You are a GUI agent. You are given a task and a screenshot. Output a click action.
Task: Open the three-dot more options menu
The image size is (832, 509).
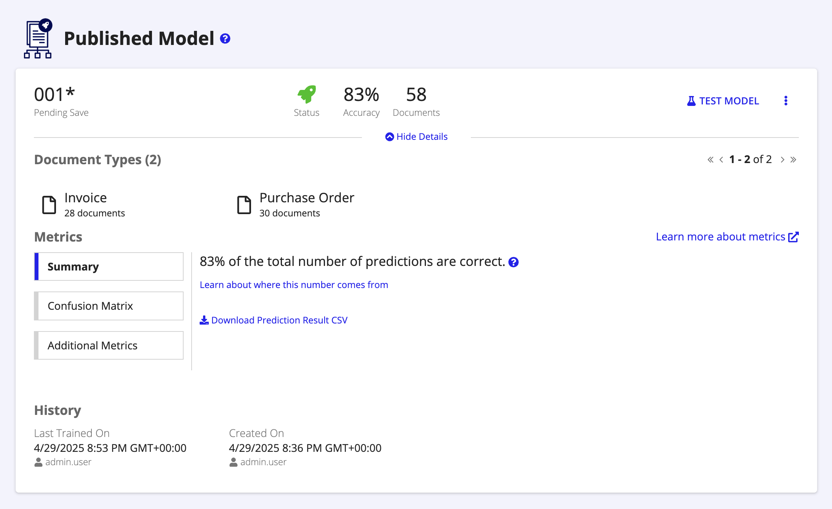(x=786, y=101)
